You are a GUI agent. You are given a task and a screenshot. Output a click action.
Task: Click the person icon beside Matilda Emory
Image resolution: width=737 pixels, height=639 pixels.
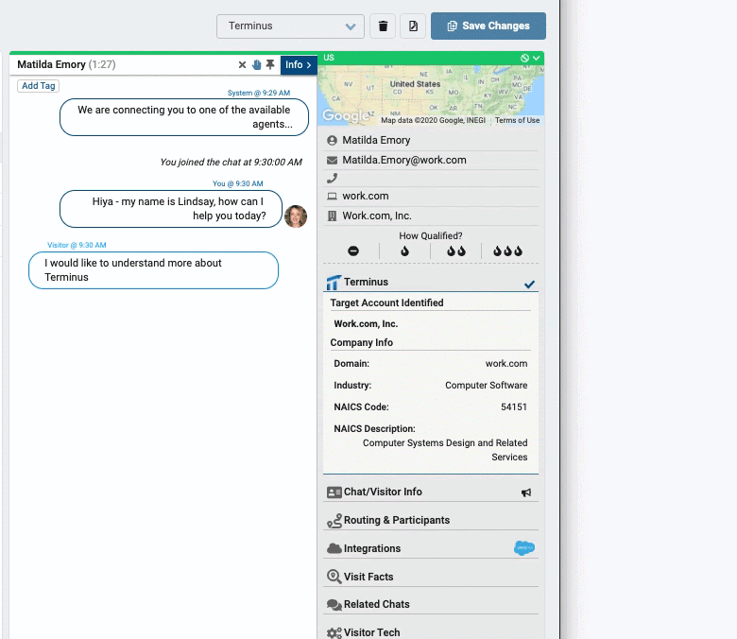coord(332,140)
